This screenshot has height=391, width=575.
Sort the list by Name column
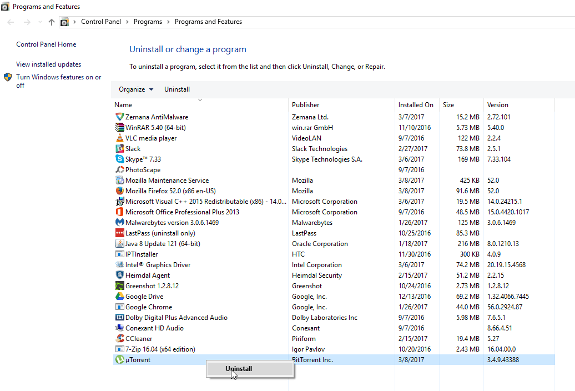(200, 105)
